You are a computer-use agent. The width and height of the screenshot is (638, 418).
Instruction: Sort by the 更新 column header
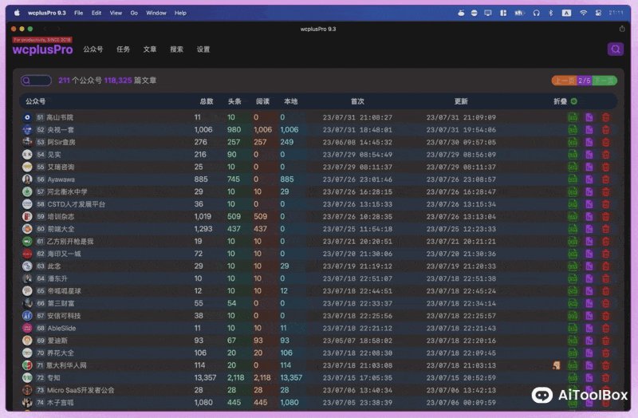click(x=461, y=101)
